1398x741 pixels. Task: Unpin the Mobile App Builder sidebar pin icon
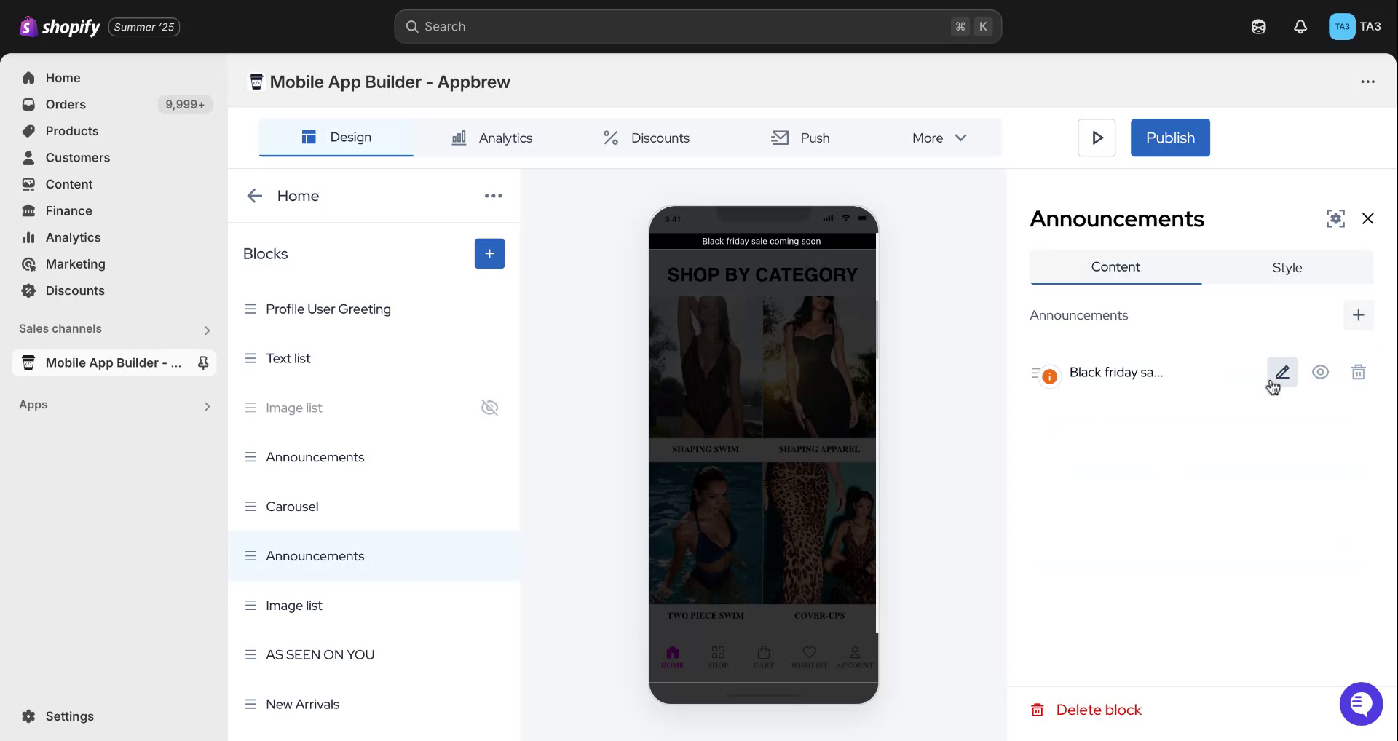pos(203,362)
